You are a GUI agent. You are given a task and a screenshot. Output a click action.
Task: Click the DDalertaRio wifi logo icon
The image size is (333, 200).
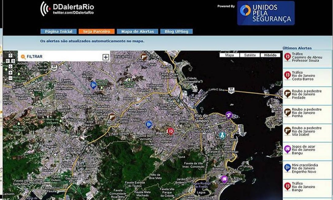(45, 7)
